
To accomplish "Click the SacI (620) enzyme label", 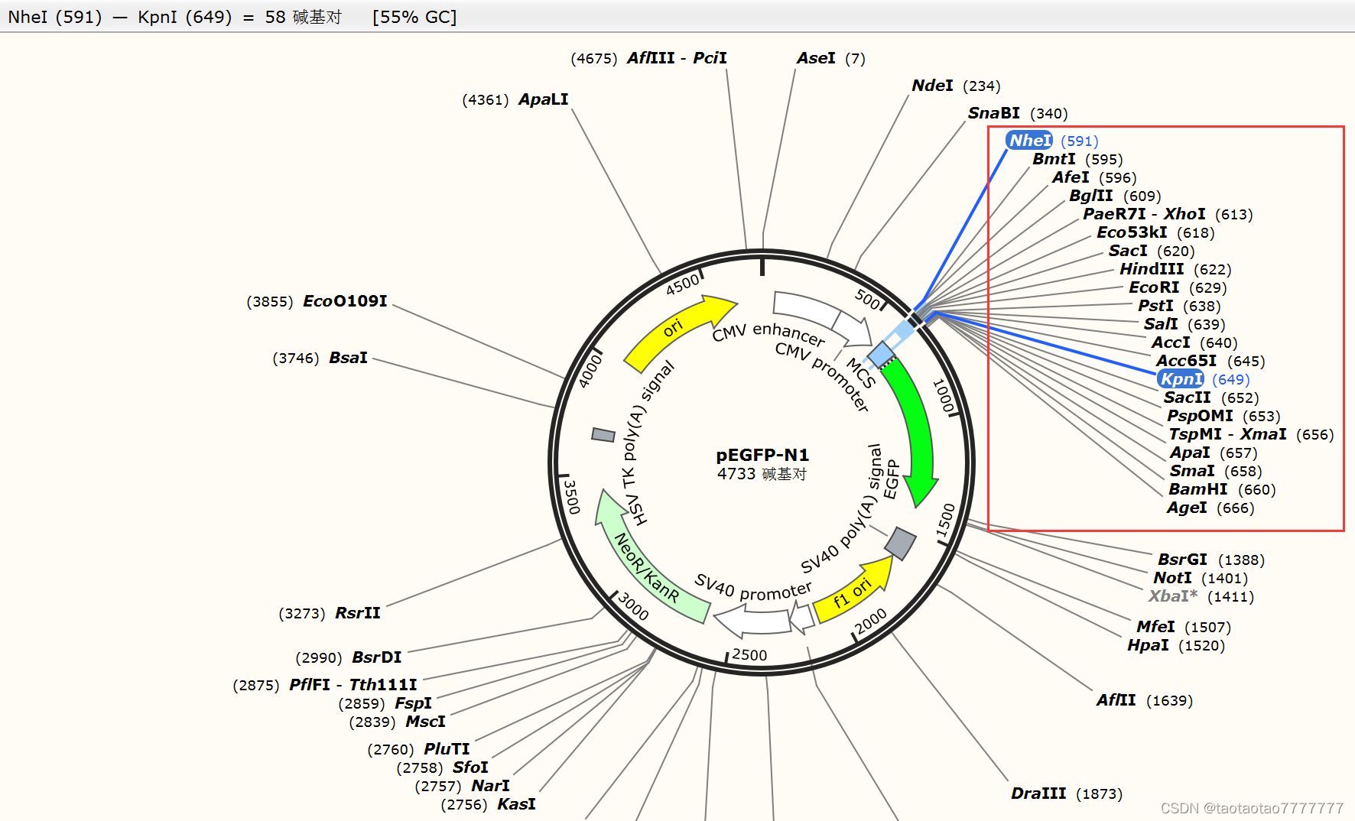I will coord(1152,251).
